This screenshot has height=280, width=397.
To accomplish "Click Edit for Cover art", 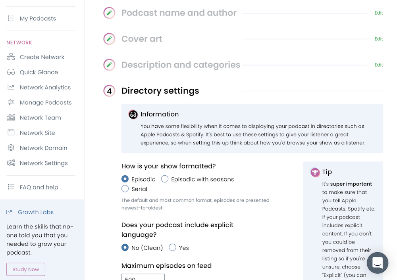I will (x=378, y=39).
